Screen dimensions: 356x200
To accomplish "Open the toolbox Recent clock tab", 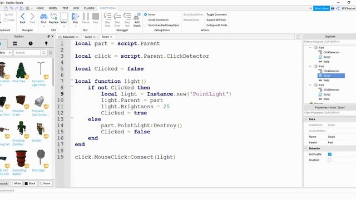I will click(31, 43).
